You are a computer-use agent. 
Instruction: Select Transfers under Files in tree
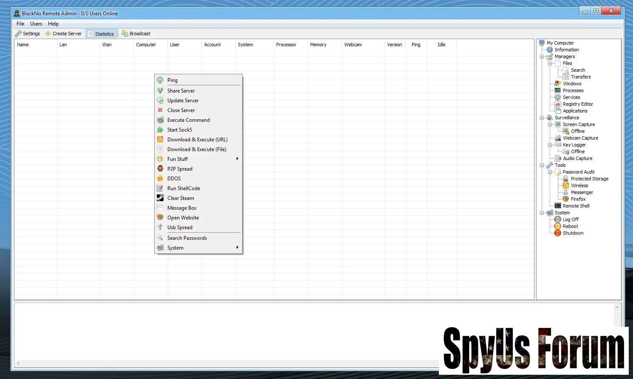click(580, 77)
